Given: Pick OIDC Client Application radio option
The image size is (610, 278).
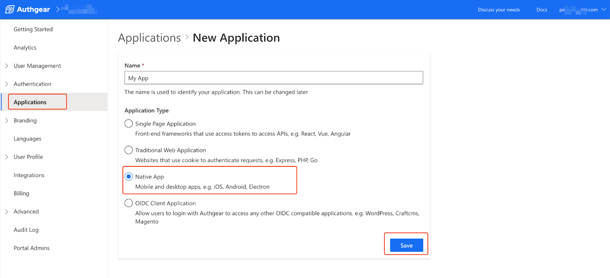Looking at the screenshot, I should [x=129, y=203].
